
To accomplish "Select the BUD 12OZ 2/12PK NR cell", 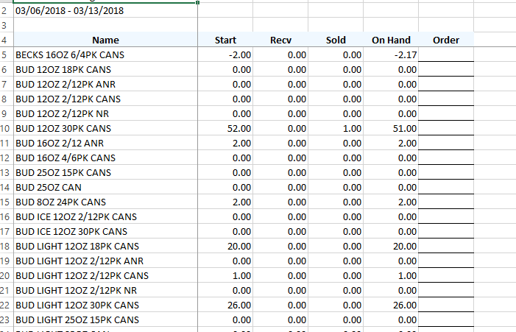I will click(x=106, y=113).
